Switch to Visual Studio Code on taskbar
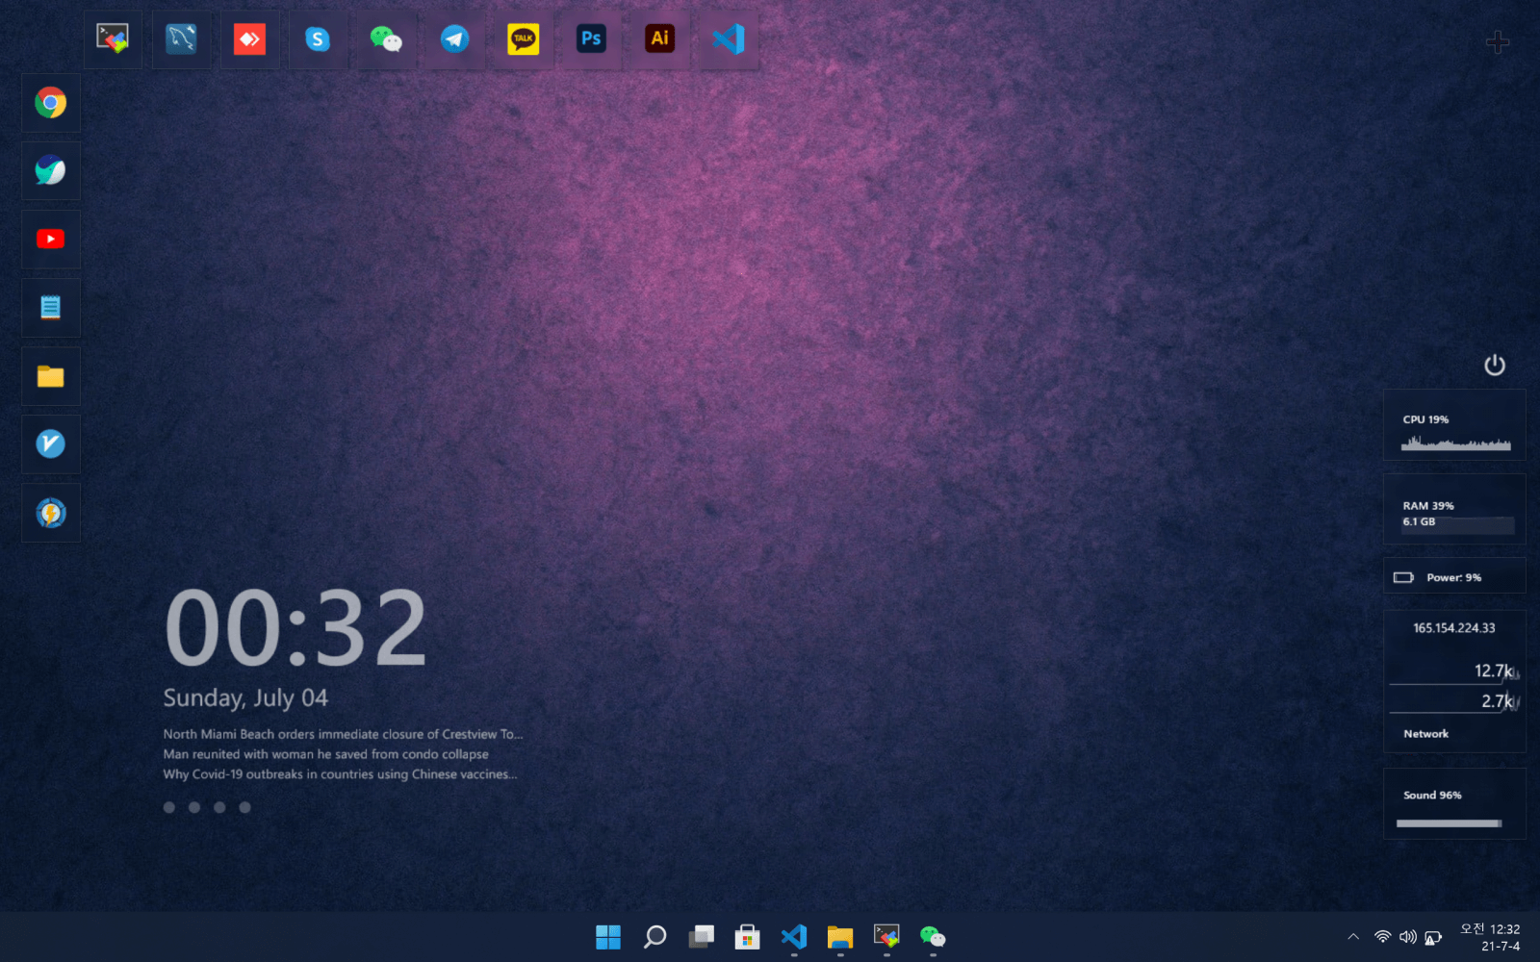1540x962 pixels. point(794,937)
